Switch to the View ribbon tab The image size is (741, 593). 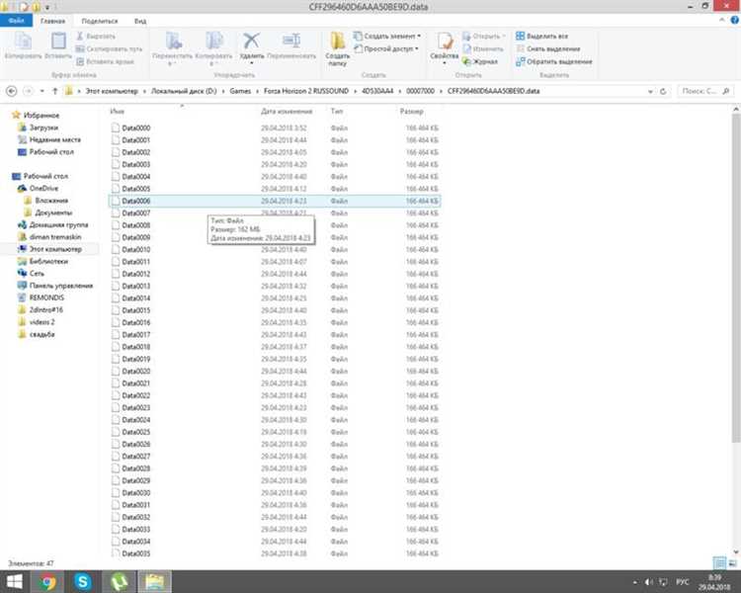click(140, 21)
